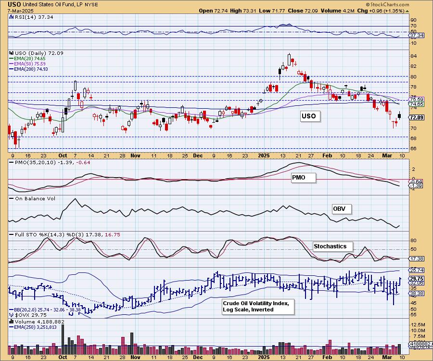Click the 25.74 upper-band tag on right axis
Viewport: 433px width, 361px height.
417,270
